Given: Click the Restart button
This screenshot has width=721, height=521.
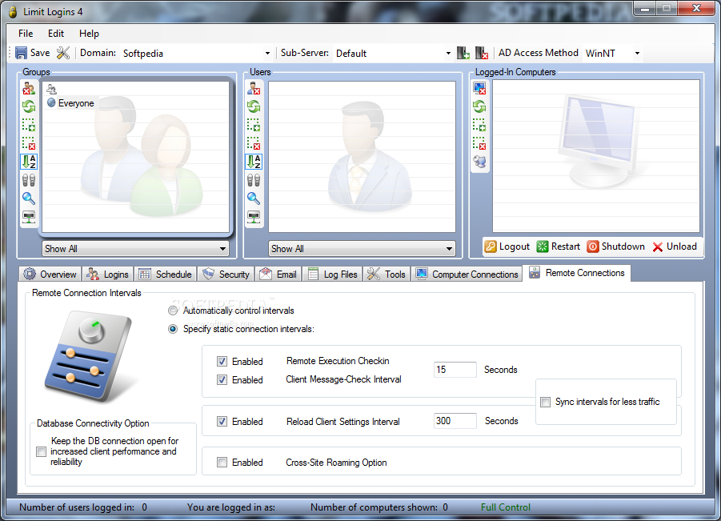Looking at the screenshot, I should [x=559, y=246].
